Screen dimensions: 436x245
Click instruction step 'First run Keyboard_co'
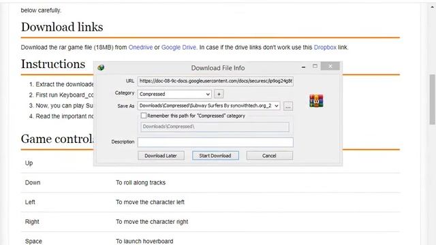point(65,95)
